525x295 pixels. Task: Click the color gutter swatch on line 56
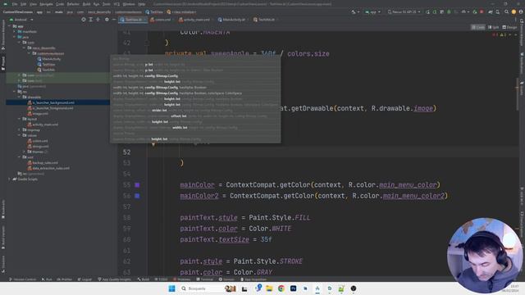(x=137, y=196)
